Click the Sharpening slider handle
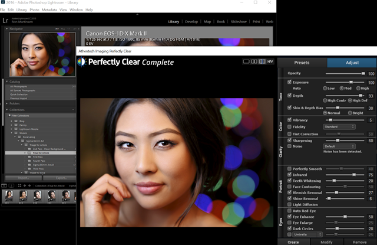This screenshot has width=377, height=245. pos(338,141)
